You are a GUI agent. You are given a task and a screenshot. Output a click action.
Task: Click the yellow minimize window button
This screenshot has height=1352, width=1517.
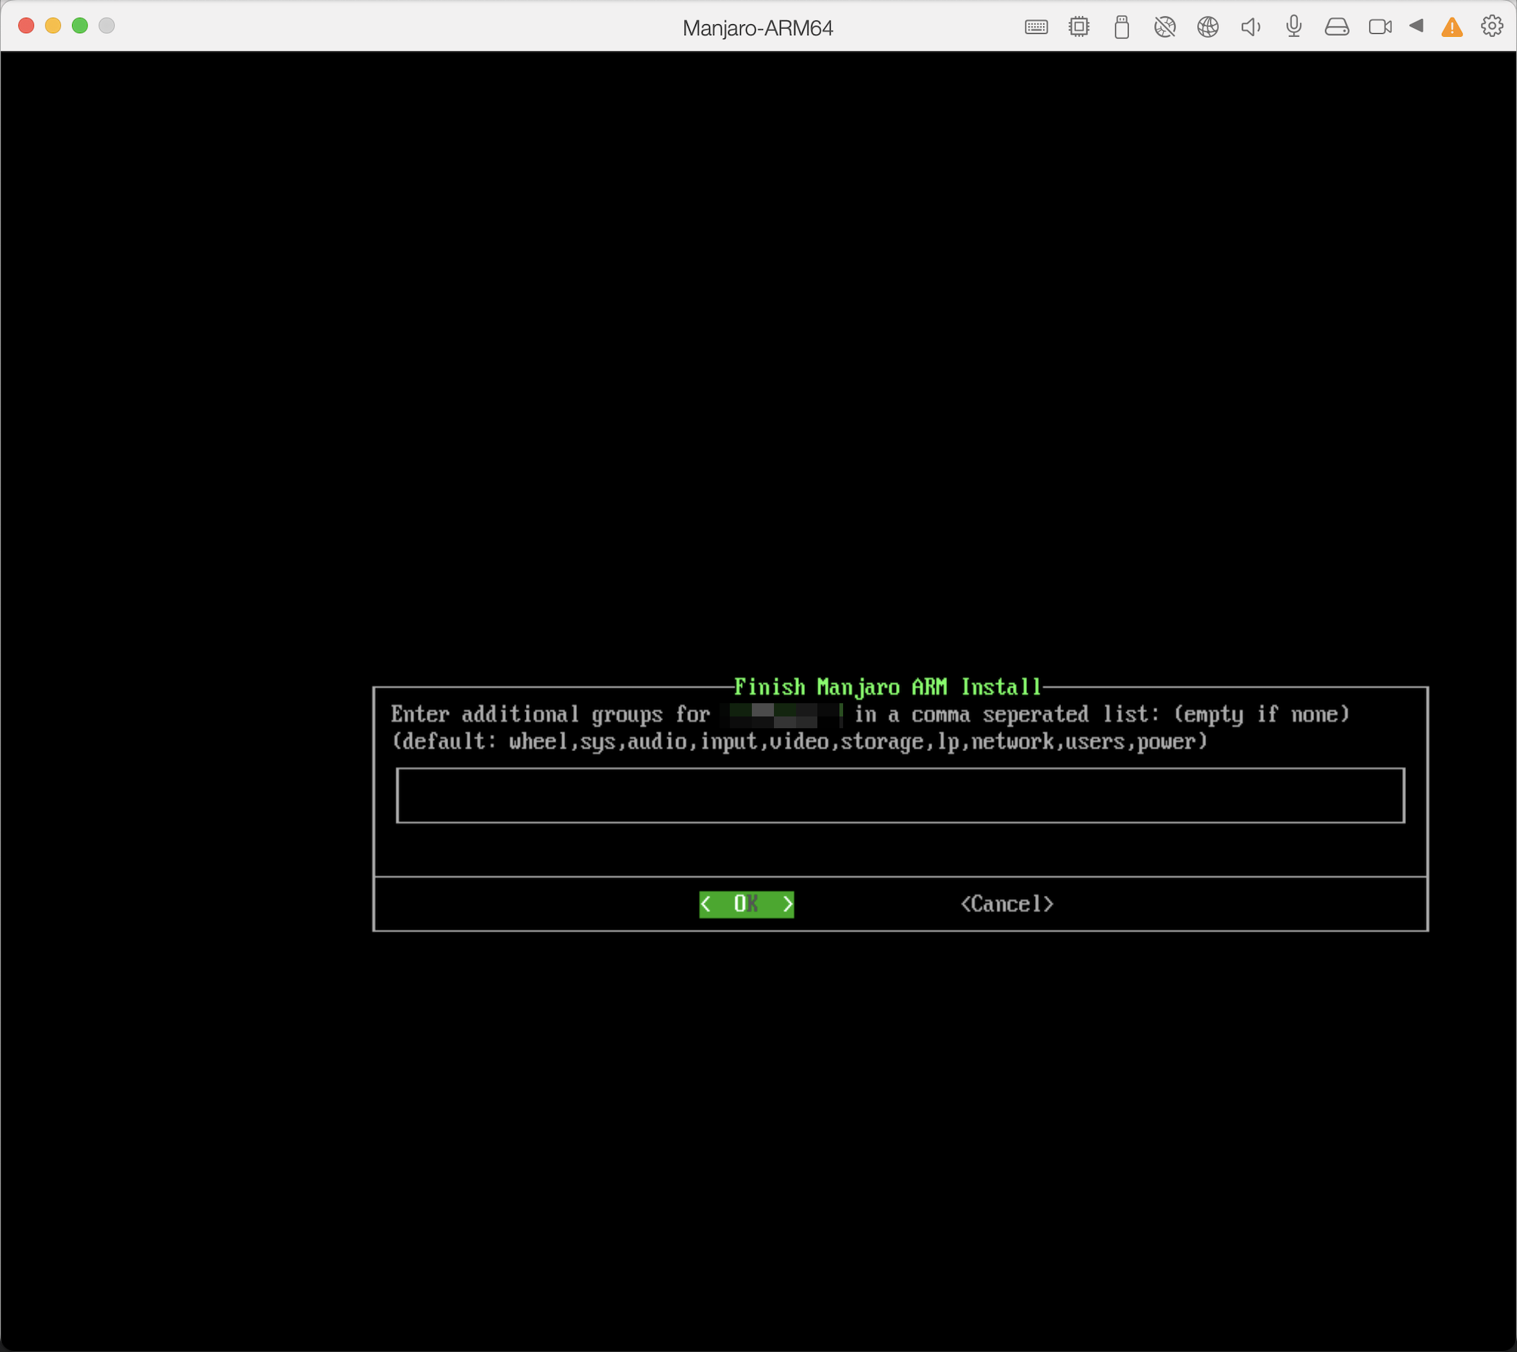(53, 26)
